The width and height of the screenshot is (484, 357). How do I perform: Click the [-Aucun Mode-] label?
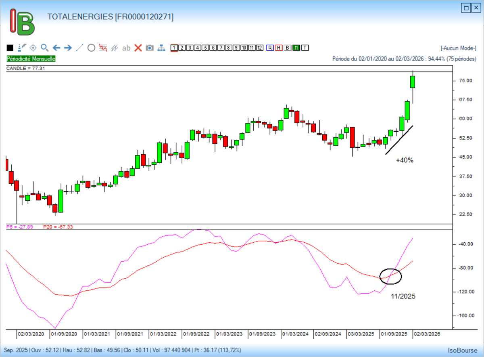pos(458,48)
